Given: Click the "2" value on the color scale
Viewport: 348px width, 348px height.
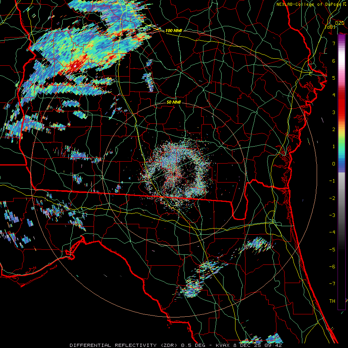Looking at the screenshot, I should (334, 130).
